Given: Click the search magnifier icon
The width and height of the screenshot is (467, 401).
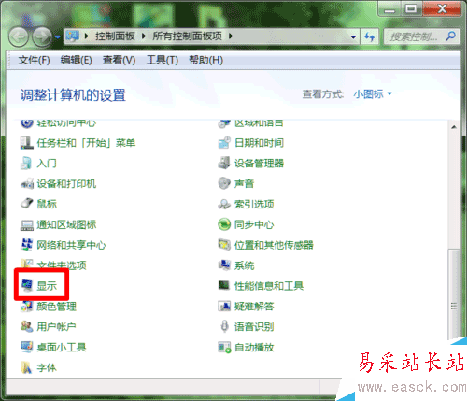Looking at the screenshot, I should click(x=450, y=36).
